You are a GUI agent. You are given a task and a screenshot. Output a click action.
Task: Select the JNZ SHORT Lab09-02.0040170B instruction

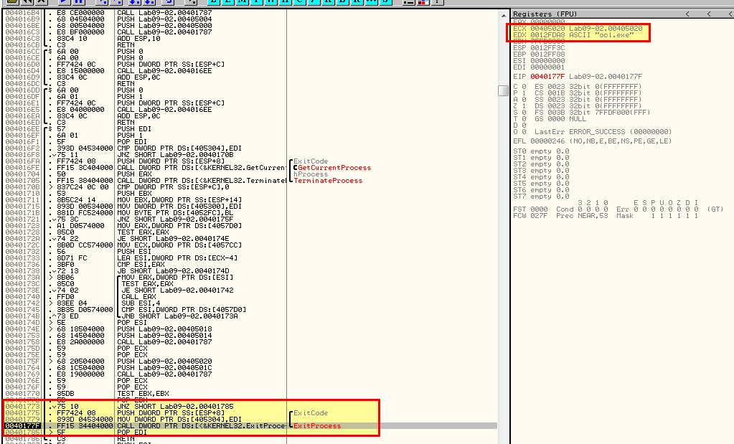[x=175, y=155]
